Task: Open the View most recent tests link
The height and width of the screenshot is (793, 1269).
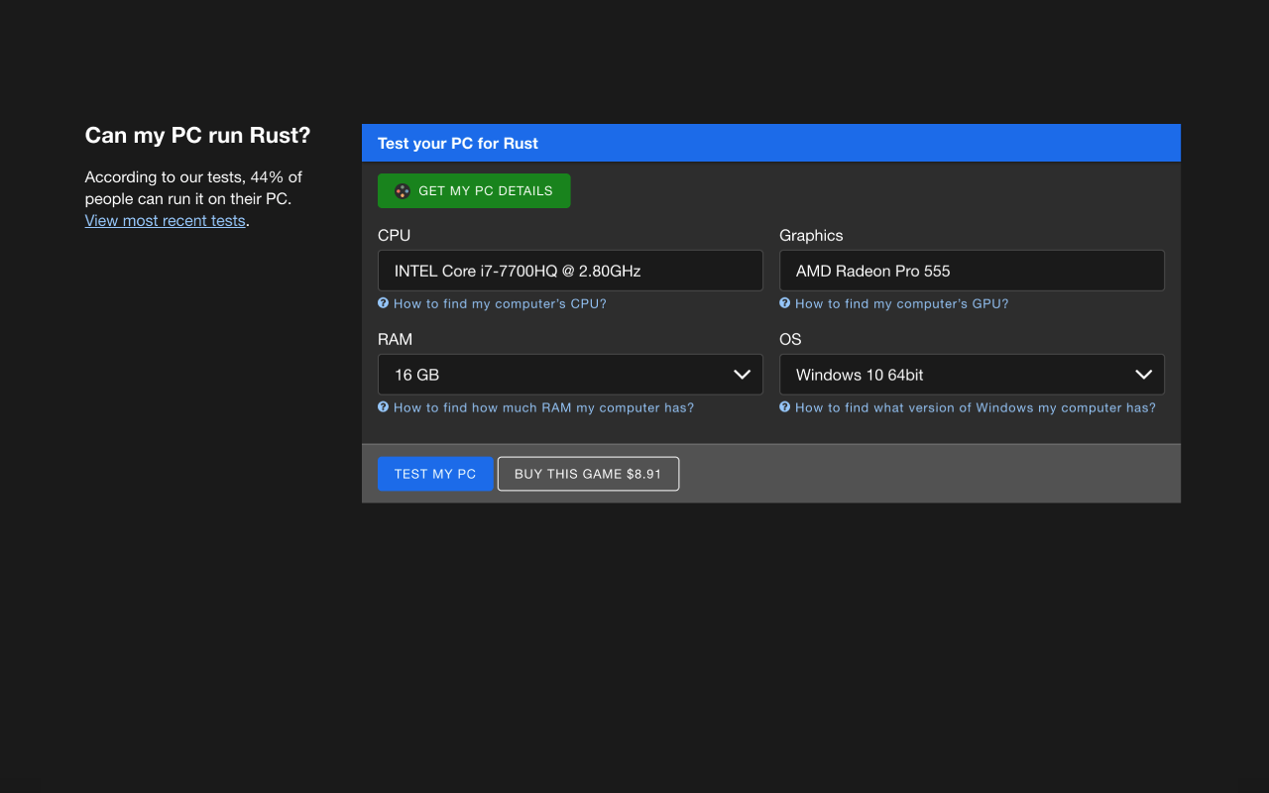Action: click(x=166, y=221)
